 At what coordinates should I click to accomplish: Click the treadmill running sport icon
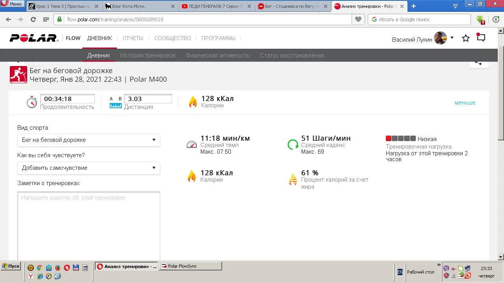coord(19,75)
